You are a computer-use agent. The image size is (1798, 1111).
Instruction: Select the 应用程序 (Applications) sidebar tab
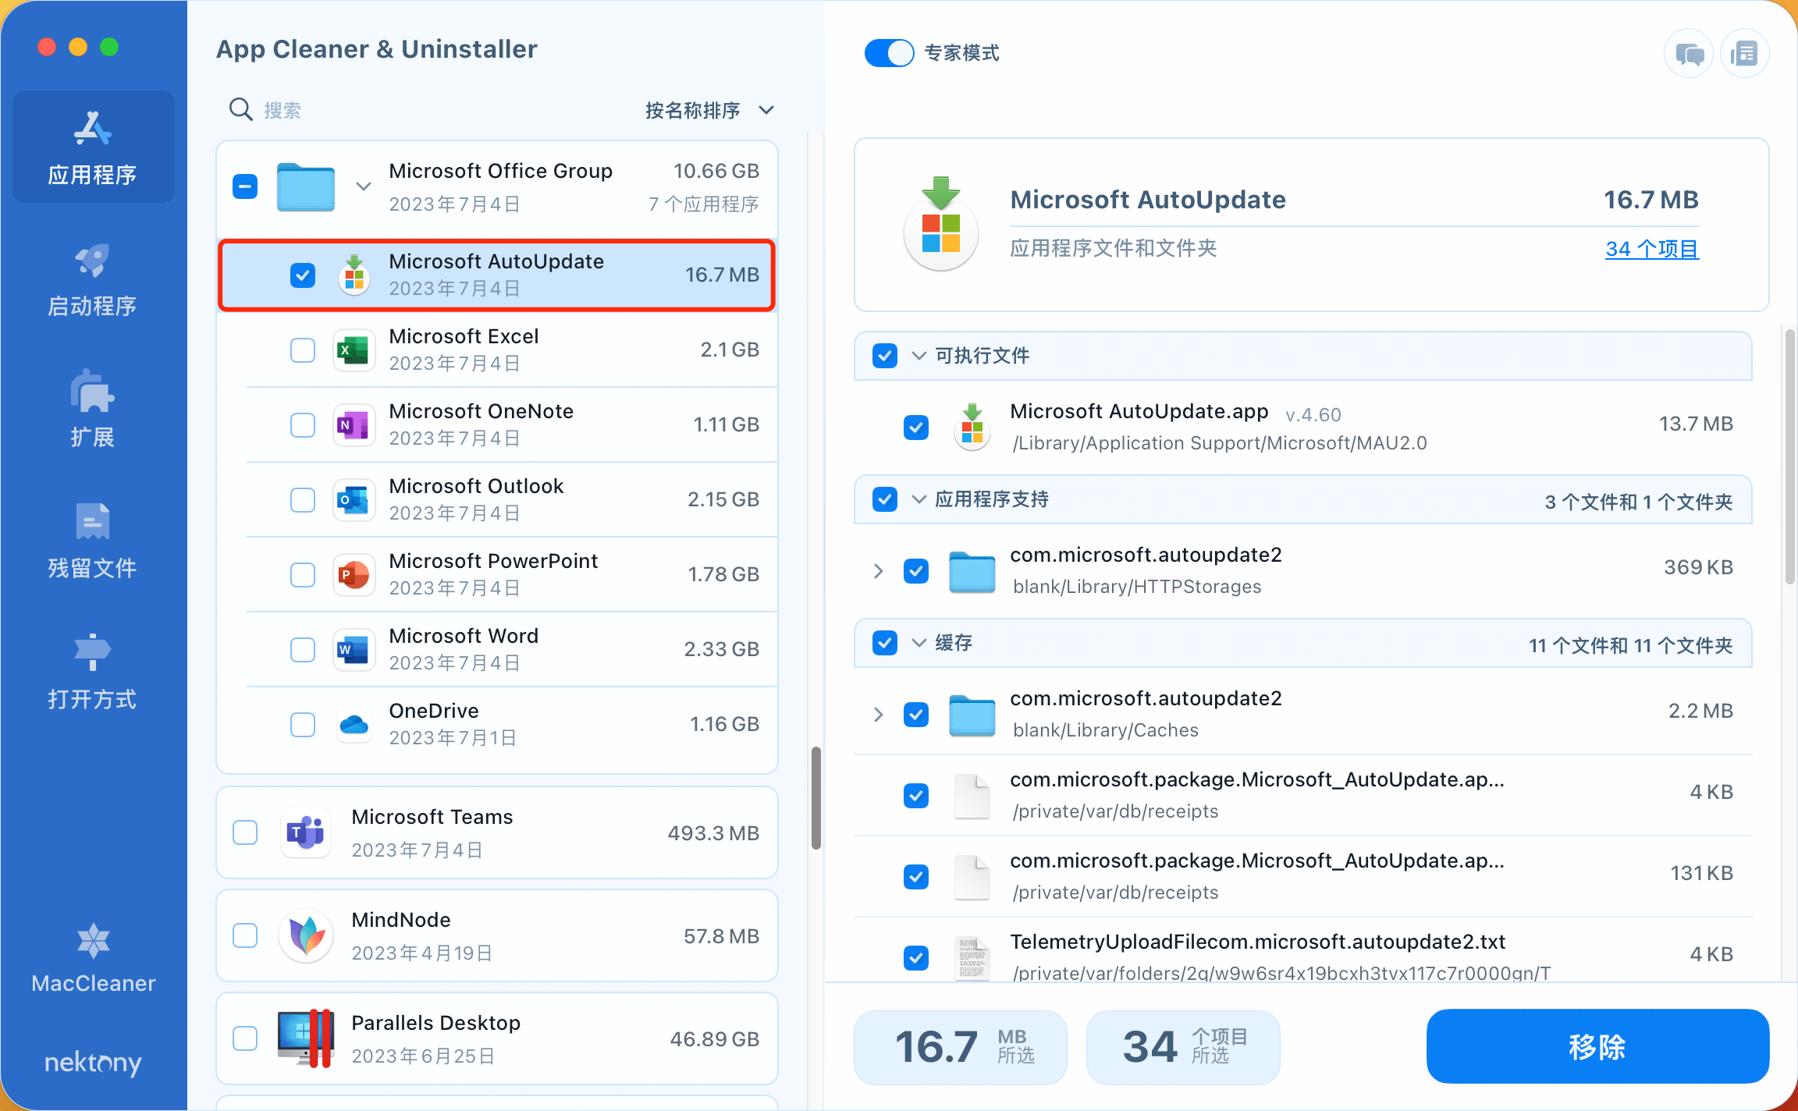(93, 147)
